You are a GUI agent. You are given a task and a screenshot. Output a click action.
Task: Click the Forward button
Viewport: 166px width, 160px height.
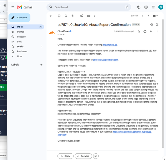83,156
